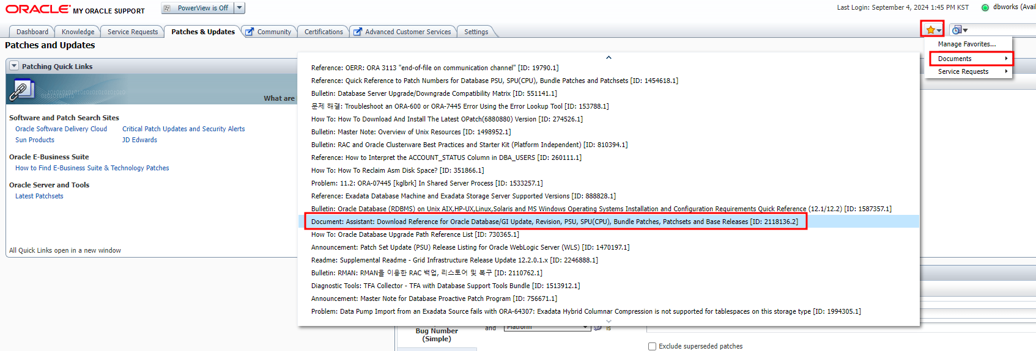This screenshot has height=351, width=1036.
Task: Open the Database Proactive Patch Program master note
Action: 434,299
